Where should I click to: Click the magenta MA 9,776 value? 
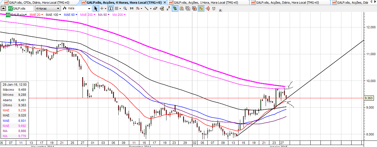[x=22, y=136]
